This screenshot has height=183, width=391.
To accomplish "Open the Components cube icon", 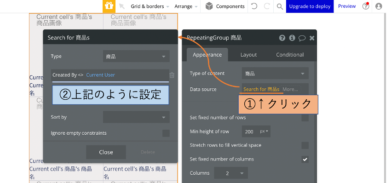I will [x=209, y=6].
